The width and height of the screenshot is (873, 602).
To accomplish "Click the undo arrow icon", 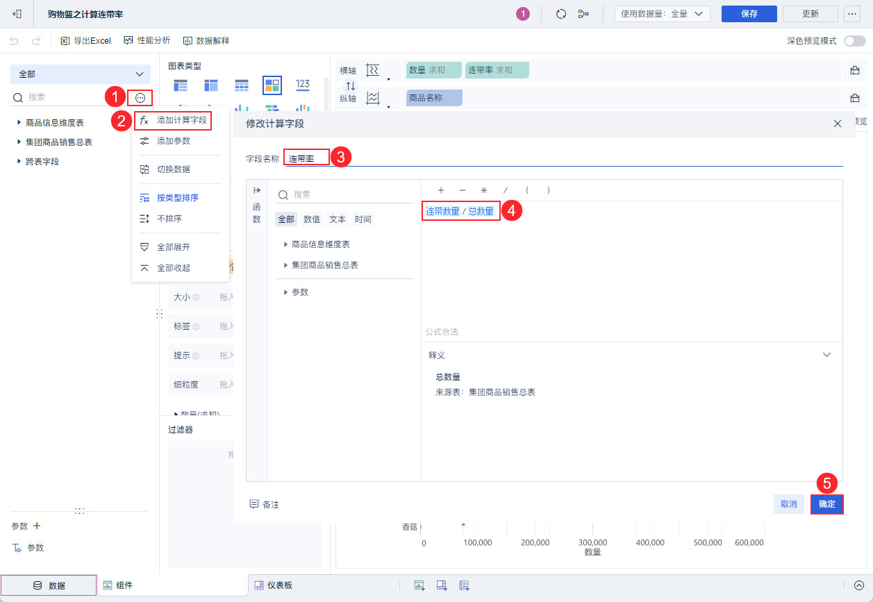I will (15, 41).
